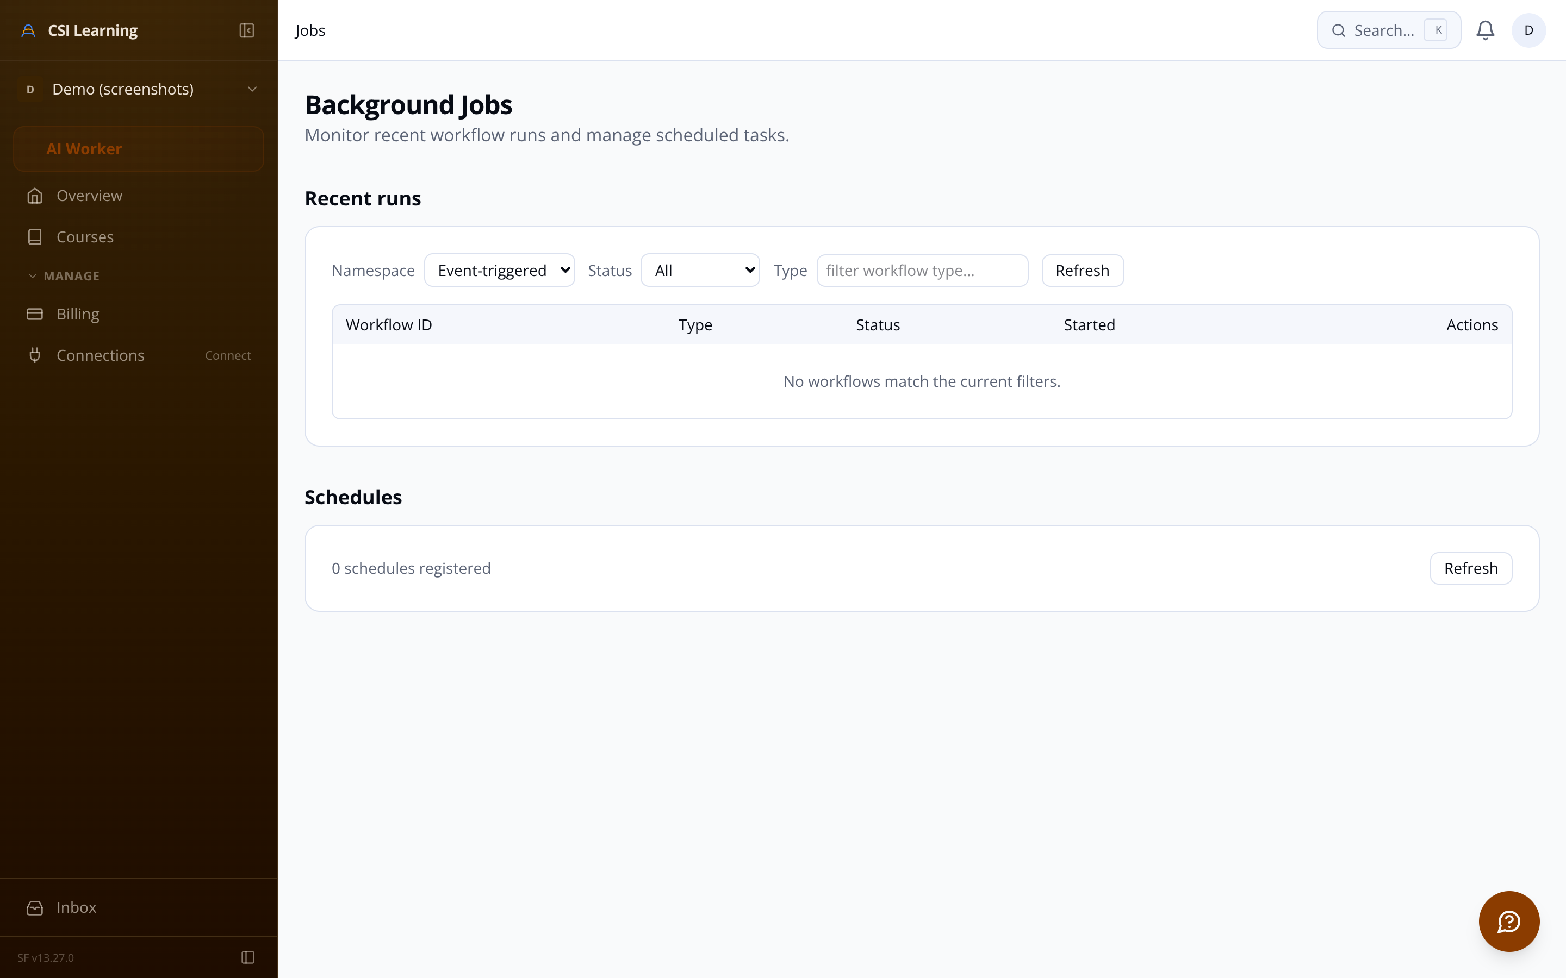The width and height of the screenshot is (1566, 978).
Task: Open the Namespace Event-triggered dropdown
Action: click(500, 271)
